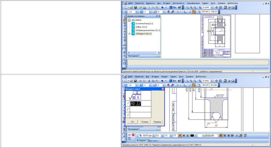Click Отмена in the Введите текст dialog
Screen dimensions: 272x148
coord(144,122)
